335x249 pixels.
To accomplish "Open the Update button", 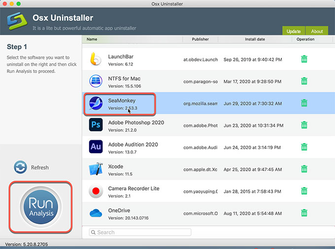I will [x=294, y=31].
